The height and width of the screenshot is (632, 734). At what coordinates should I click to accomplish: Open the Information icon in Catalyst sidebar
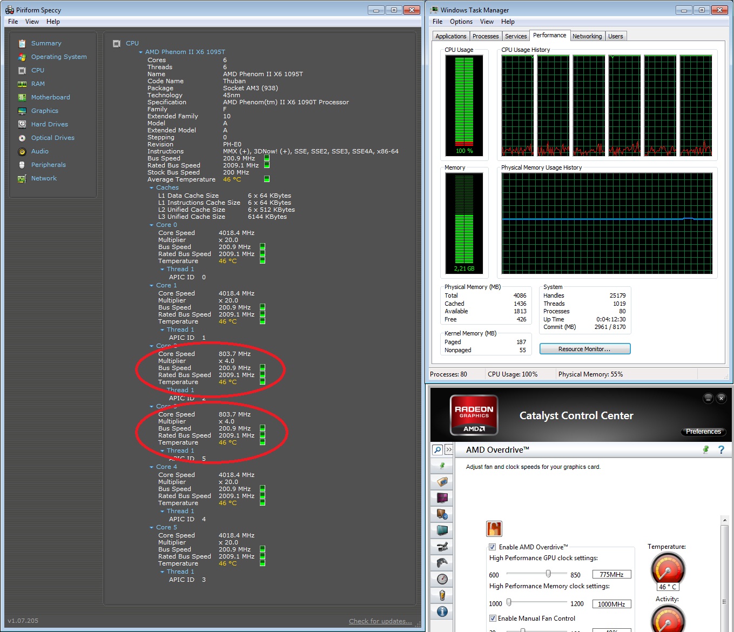(442, 611)
